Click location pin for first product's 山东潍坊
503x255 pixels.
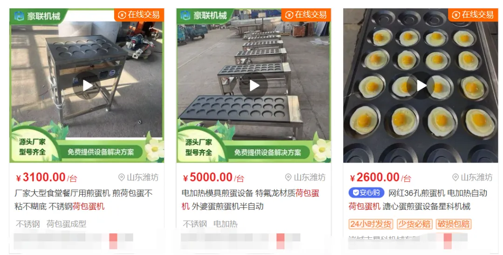(x=121, y=177)
